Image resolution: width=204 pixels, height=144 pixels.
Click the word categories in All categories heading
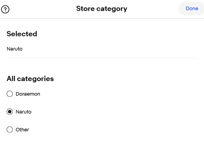click(x=35, y=79)
